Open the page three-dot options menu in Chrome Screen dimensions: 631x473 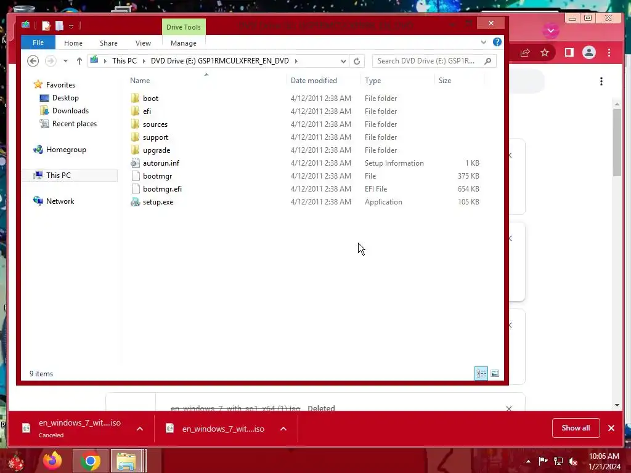pos(601,81)
